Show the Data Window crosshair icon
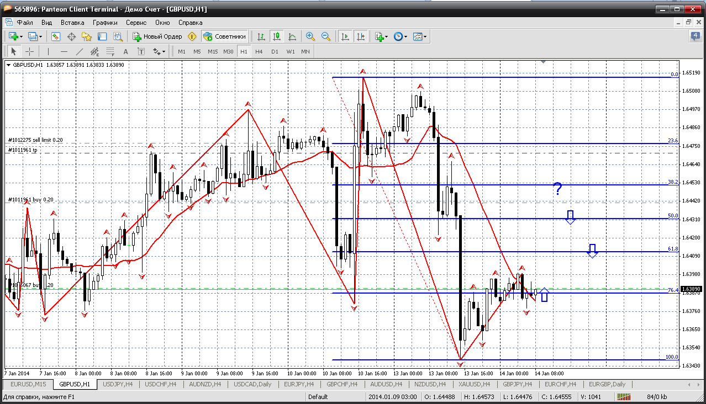This screenshot has width=706, height=404. [71, 36]
